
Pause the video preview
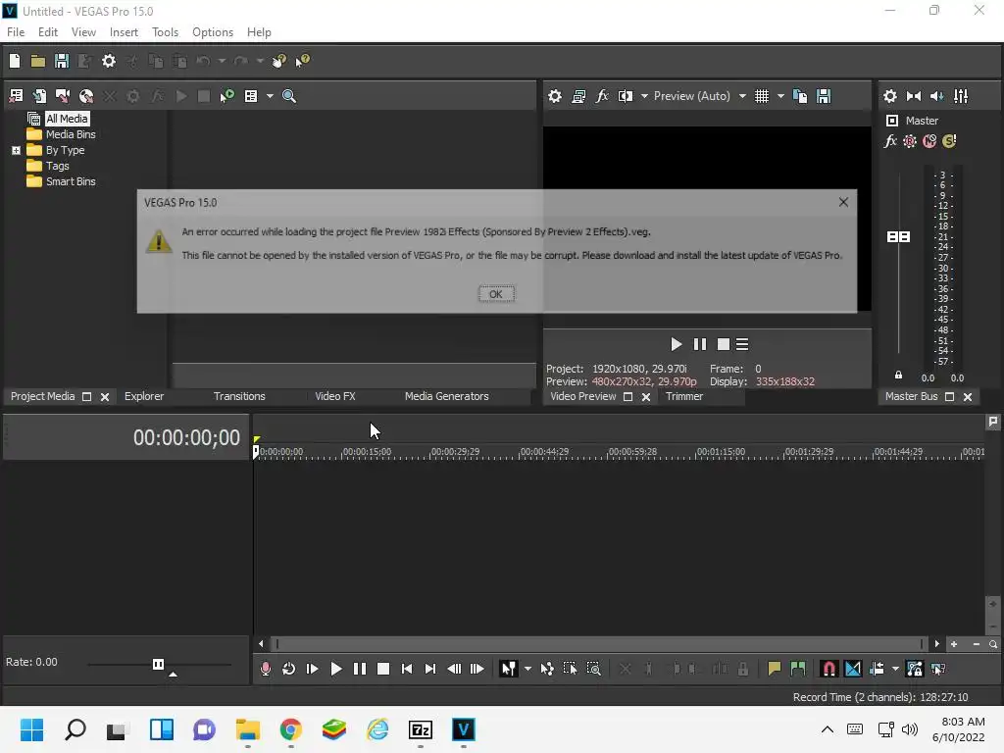pyautogui.click(x=700, y=344)
